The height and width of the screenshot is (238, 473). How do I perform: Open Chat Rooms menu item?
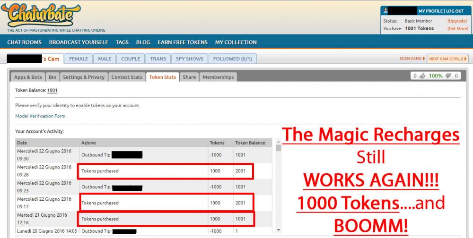pyautogui.click(x=25, y=42)
